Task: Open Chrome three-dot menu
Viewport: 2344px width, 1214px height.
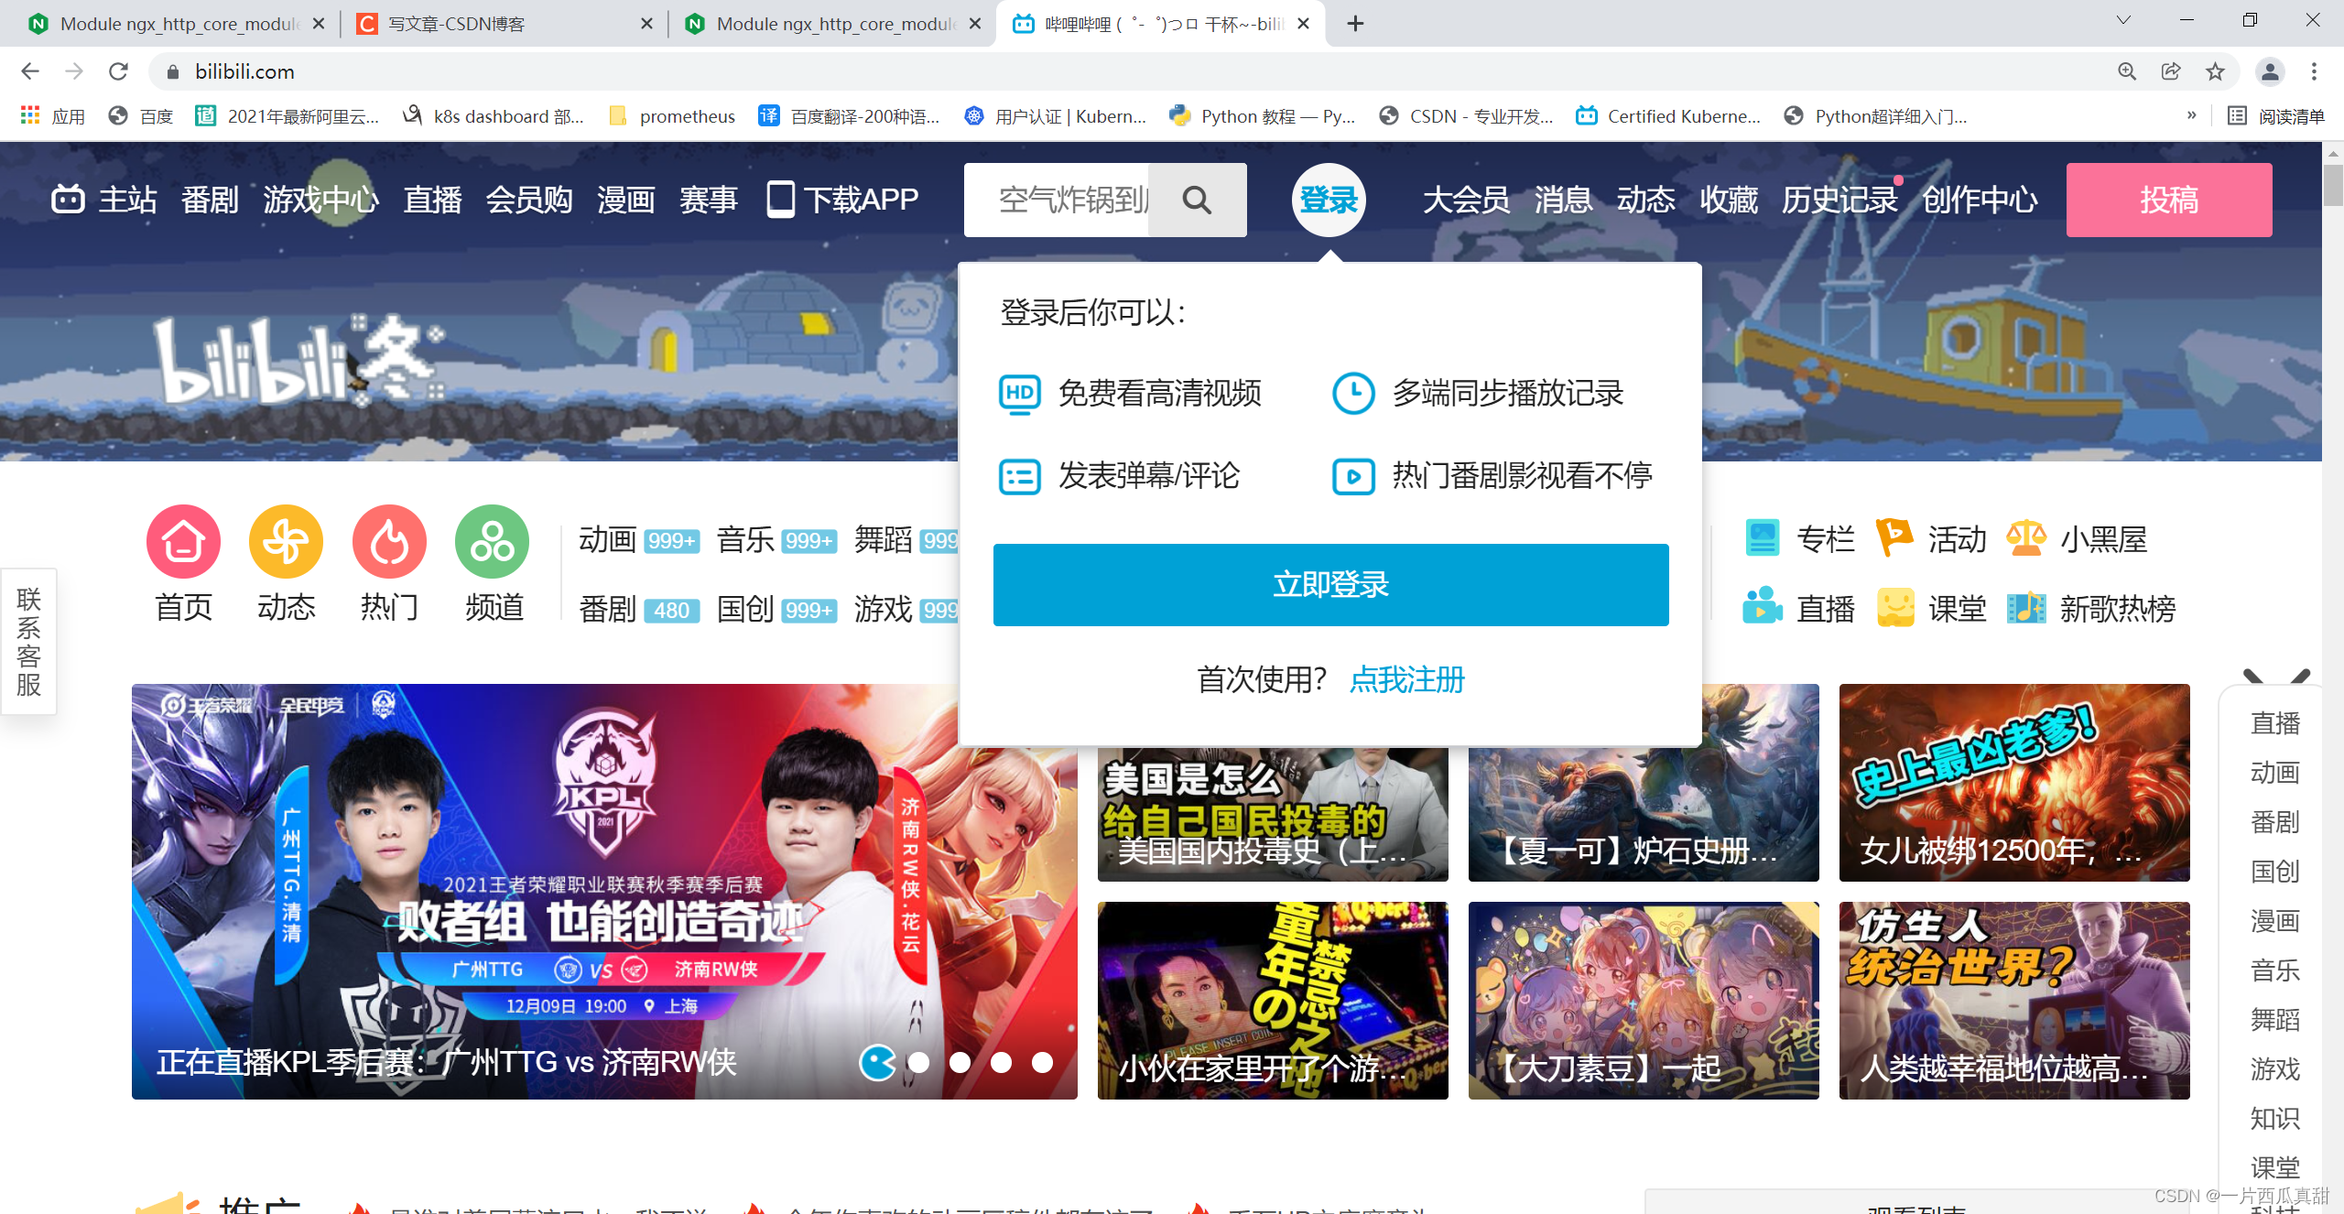Action: (x=2314, y=71)
